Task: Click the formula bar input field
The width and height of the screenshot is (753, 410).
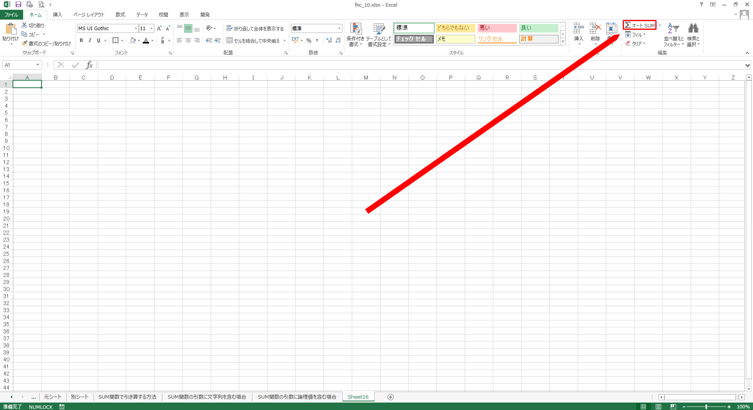Action: pos(421,65)
